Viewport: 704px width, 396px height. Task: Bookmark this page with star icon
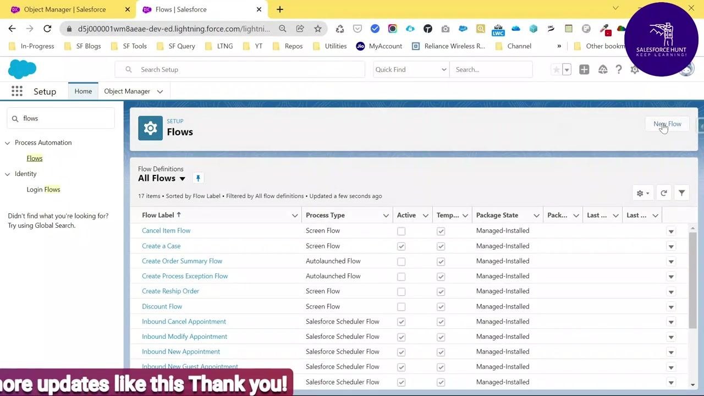point(317,29)
